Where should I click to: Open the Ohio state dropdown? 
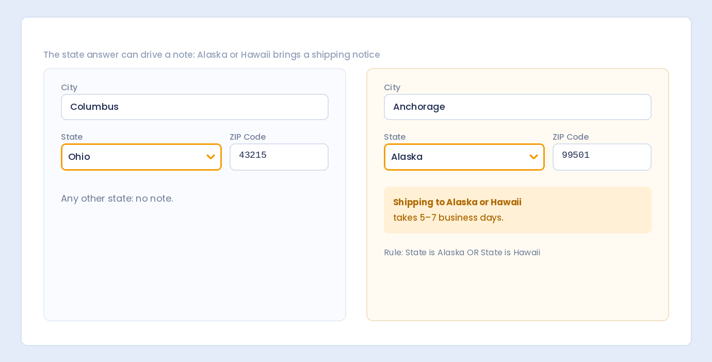point(141,157)
